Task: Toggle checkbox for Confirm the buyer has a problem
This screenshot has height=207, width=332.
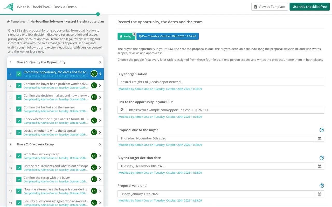Action: 19,86
